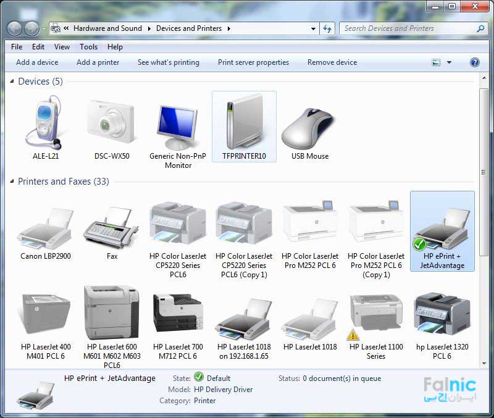494x418 pixels.
Task: Expand the address bar history dropdown
Action: [x=314, y=28]
